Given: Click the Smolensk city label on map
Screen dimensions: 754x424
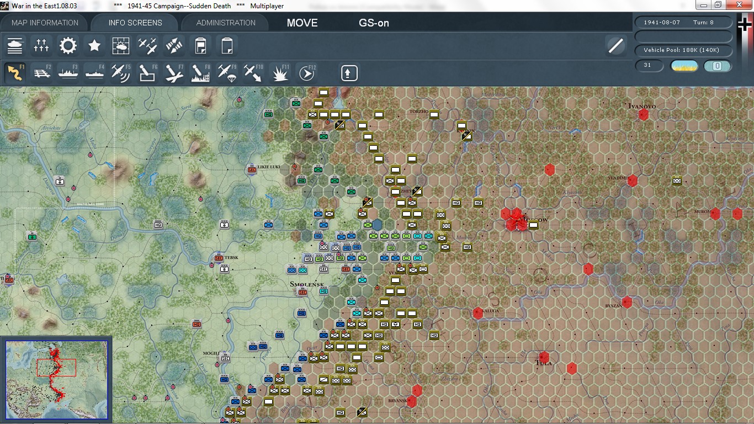Looking at the screenshot, I should (306, 284).
